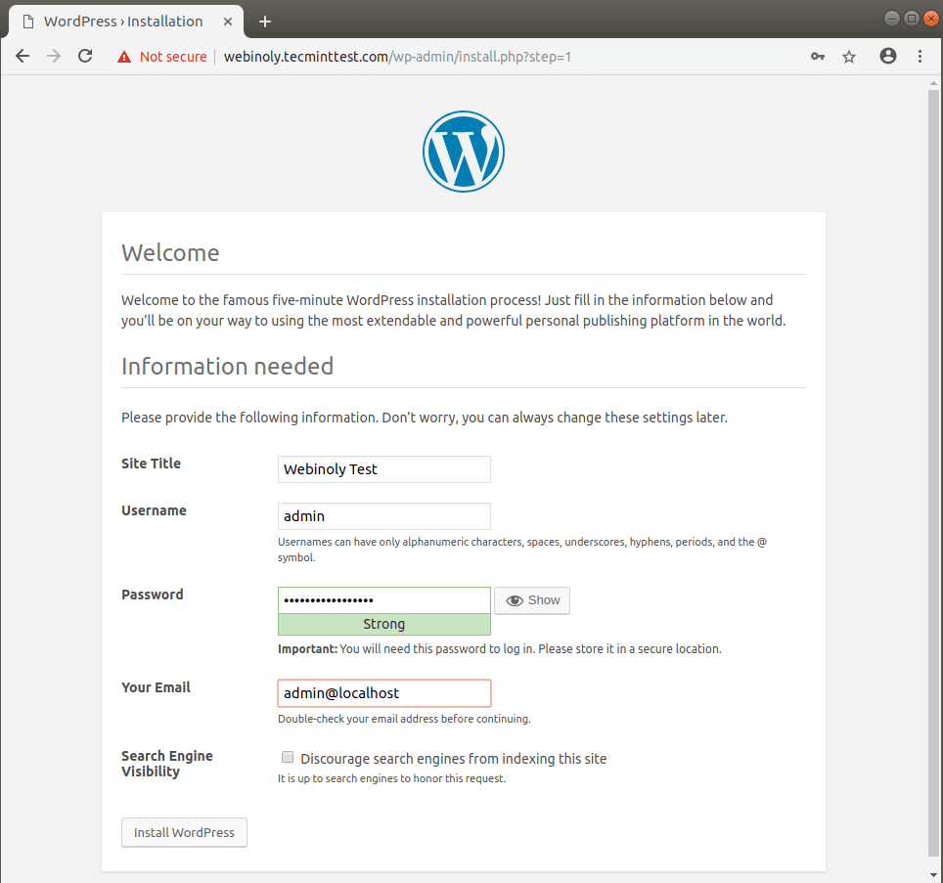Minimize the browser window

(x=892, y=19)
